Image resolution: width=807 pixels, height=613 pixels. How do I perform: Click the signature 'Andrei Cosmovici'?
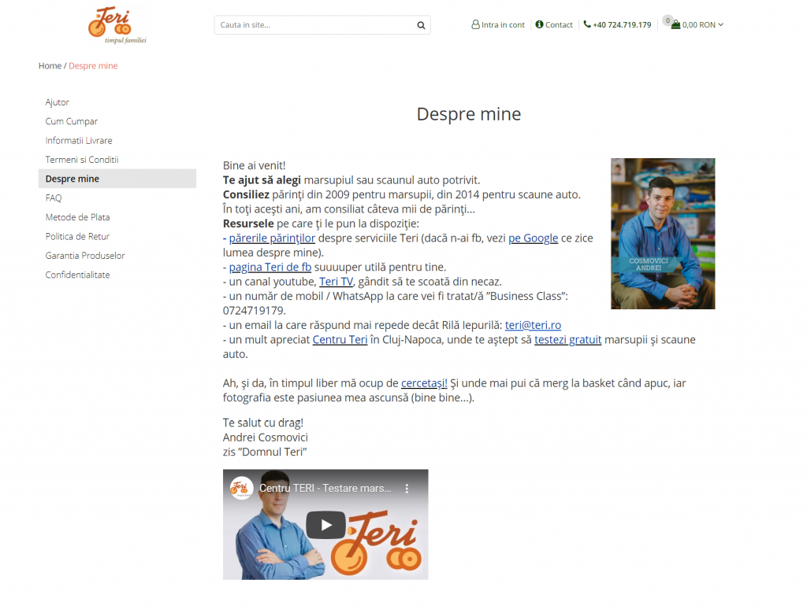point(266,438)
